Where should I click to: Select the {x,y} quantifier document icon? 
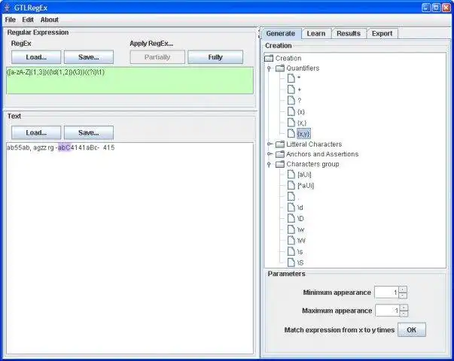point(291,133)
